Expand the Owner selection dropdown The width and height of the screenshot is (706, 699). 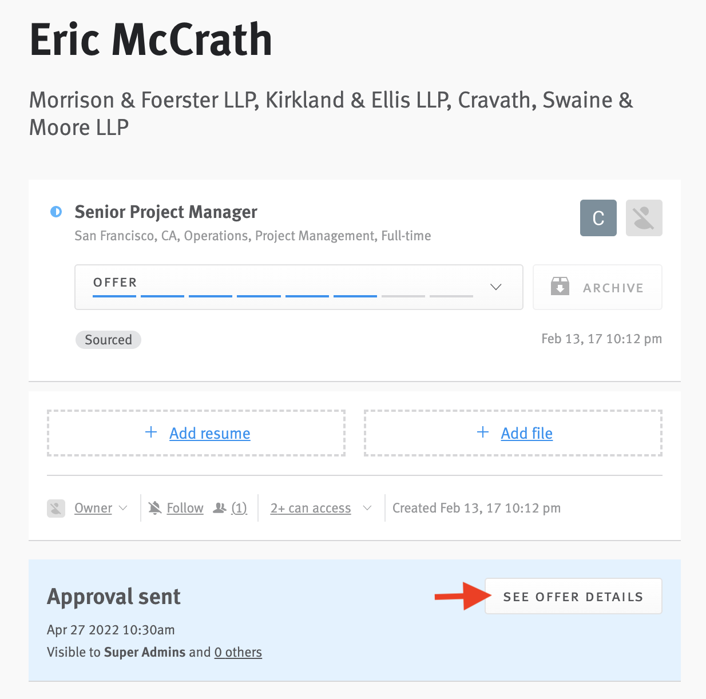tap(124, 508)
